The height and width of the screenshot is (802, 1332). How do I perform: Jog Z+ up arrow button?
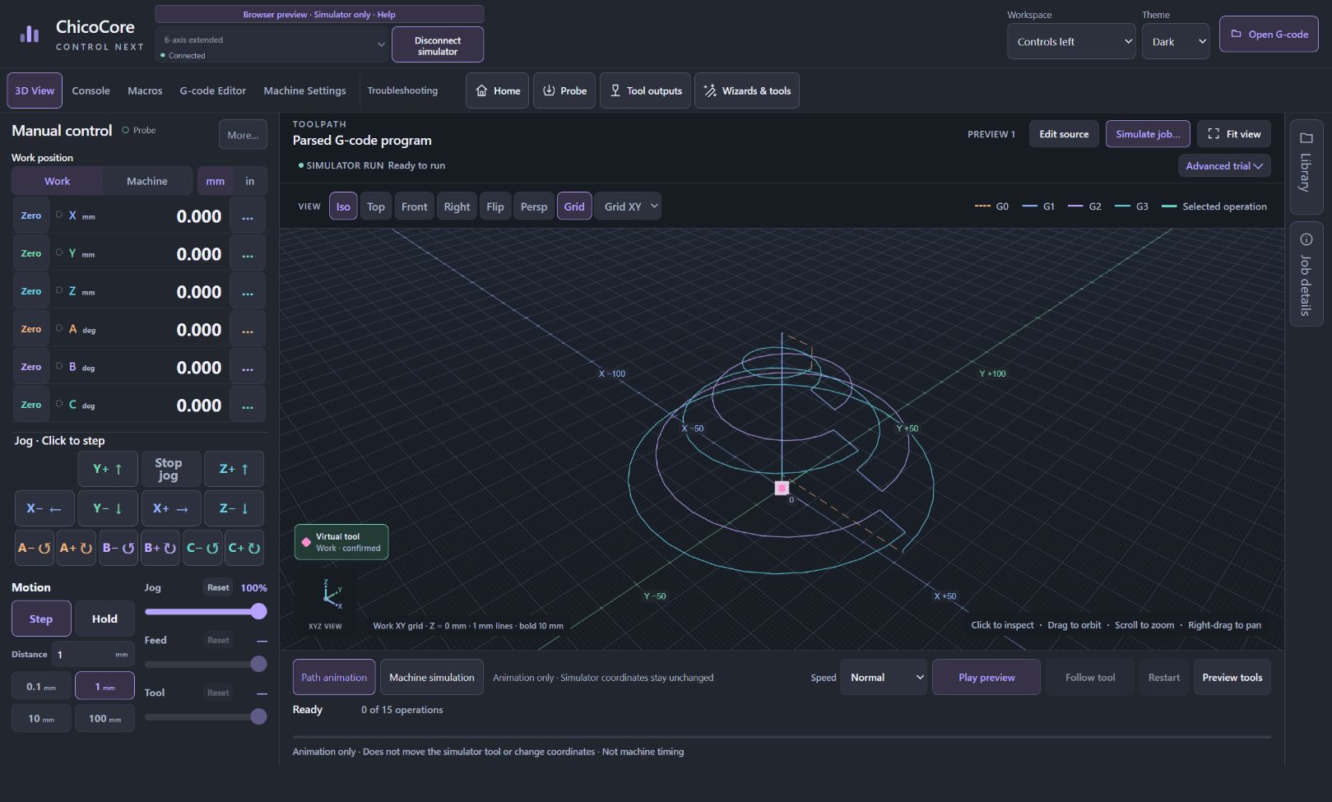234,469
